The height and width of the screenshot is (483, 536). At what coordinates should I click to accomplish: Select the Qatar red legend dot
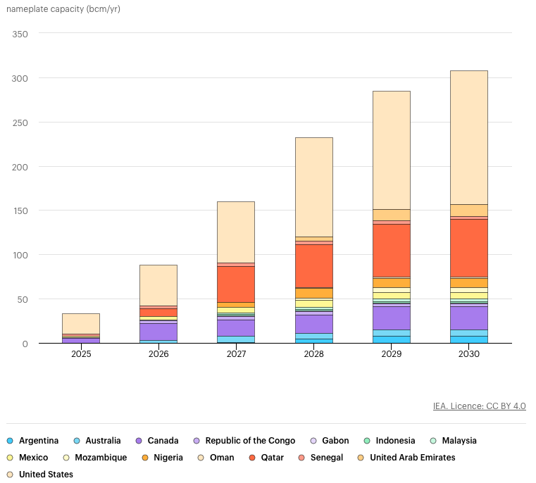(252, 458)
